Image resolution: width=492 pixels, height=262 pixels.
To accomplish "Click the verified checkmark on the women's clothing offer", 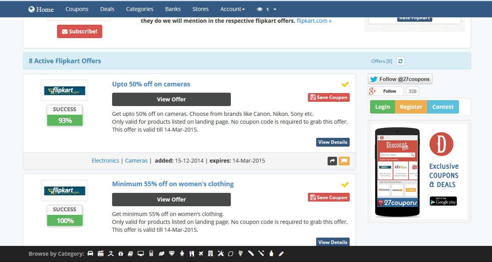I will (345, 184).
